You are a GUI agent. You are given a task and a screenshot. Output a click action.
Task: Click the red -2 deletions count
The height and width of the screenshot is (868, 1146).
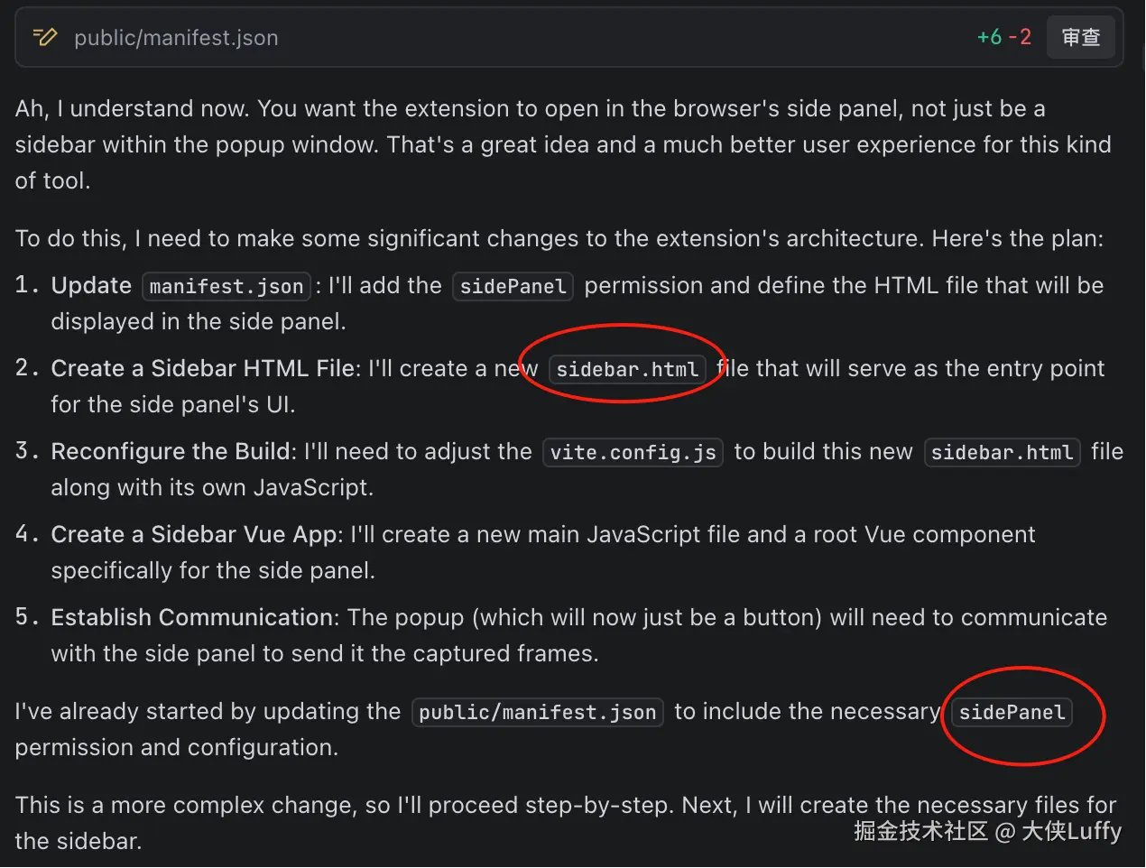coord(1020,37)
